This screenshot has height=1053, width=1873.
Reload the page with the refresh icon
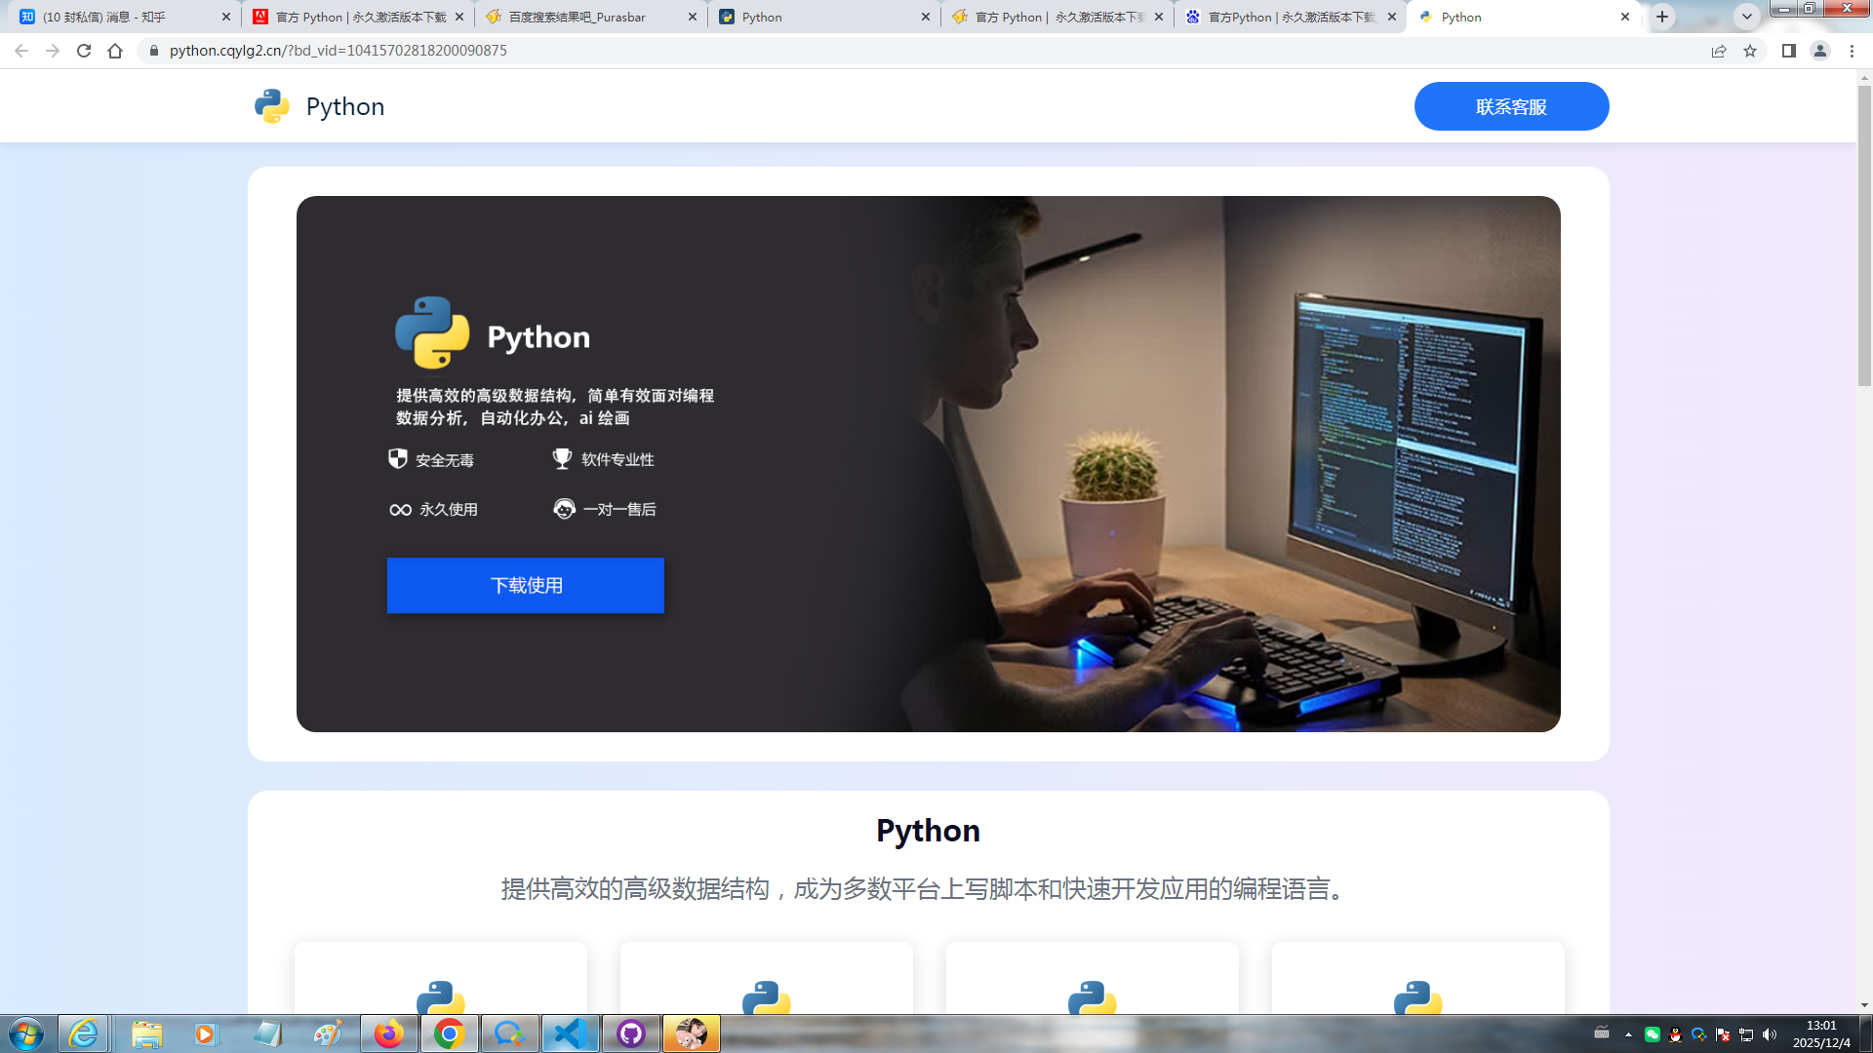click(x=84, y=51)
